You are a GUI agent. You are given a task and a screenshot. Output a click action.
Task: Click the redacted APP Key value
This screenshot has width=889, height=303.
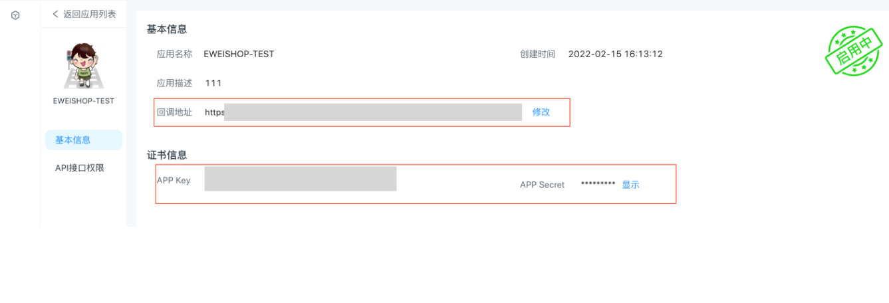[x=301, y=179]
